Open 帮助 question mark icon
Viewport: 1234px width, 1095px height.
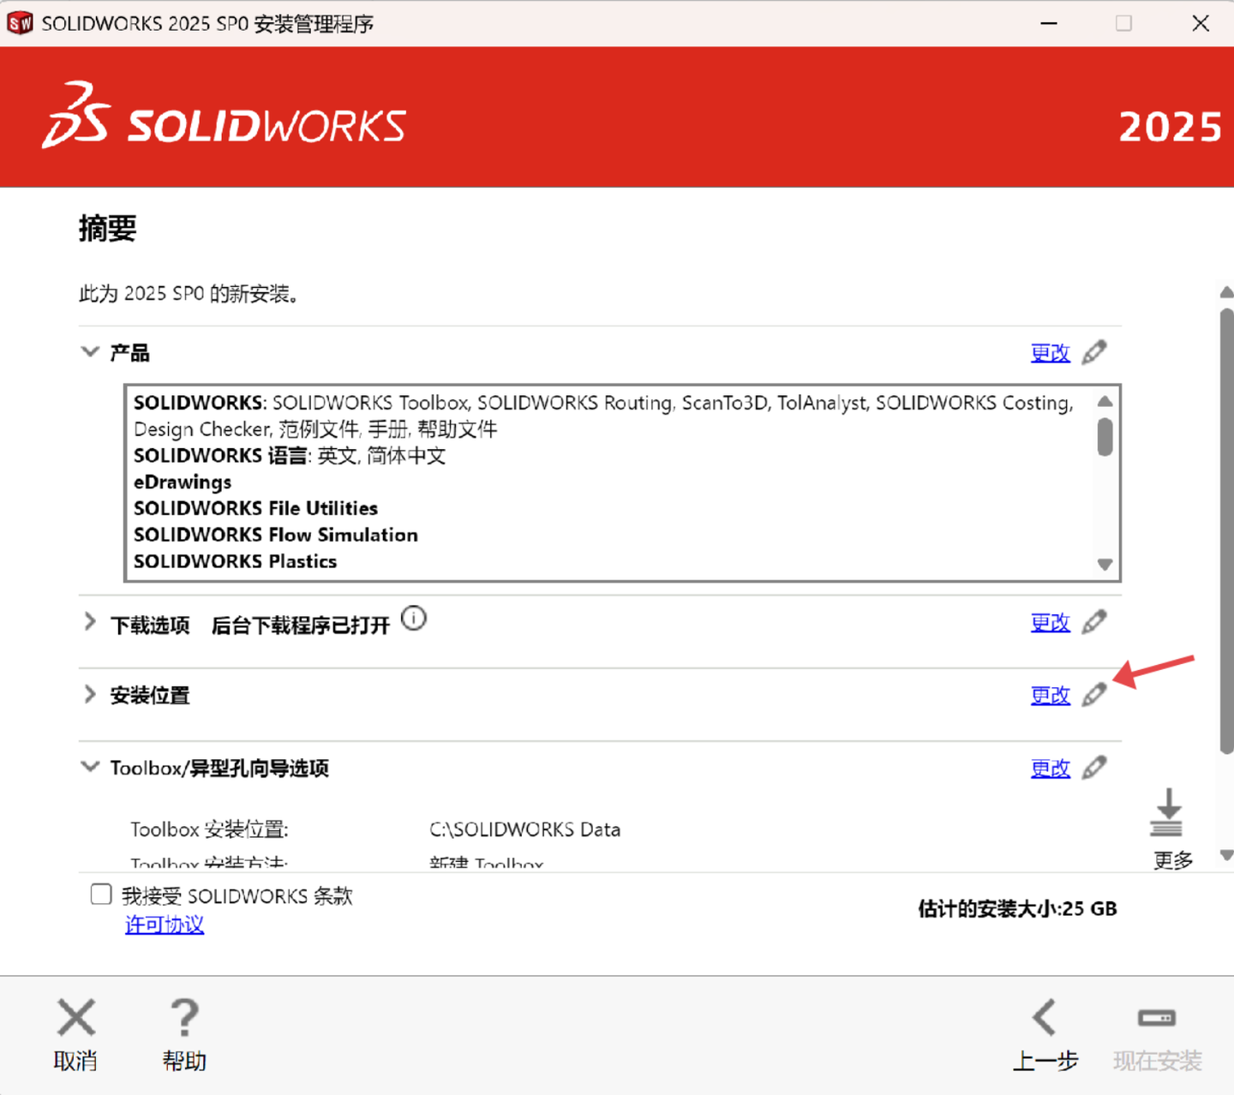pos(184,1018)
